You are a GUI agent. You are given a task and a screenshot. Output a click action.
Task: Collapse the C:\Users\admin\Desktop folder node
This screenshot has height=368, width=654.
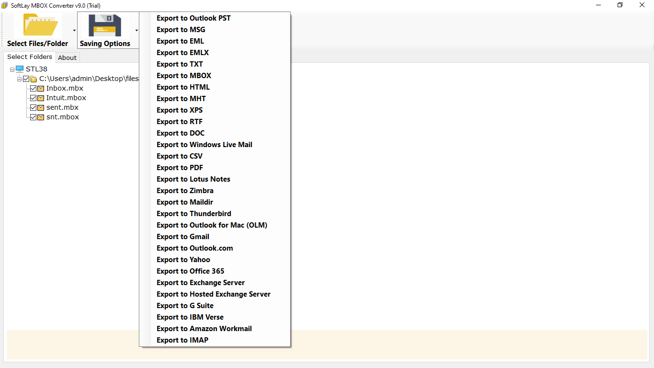pyautogui.click(x=19, y=79)
